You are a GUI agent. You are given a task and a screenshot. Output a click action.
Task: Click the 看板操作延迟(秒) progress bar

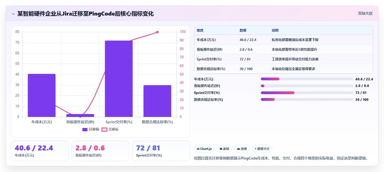[307, 86]
